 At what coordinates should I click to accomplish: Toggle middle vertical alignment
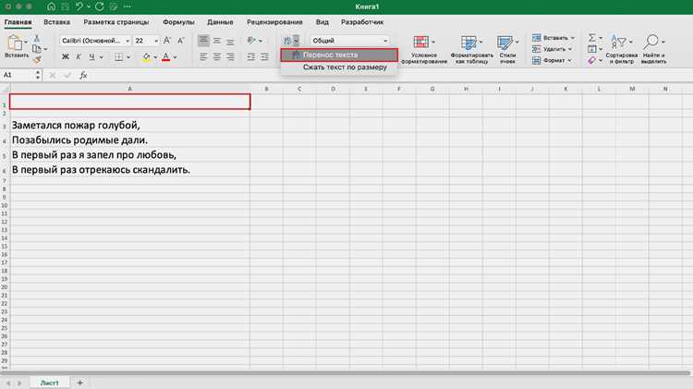[x=217, y=41]
